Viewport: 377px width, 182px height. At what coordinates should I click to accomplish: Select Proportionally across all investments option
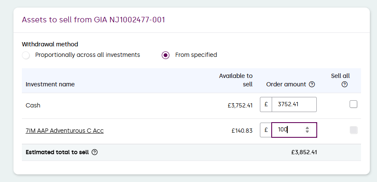pos(26,55)
